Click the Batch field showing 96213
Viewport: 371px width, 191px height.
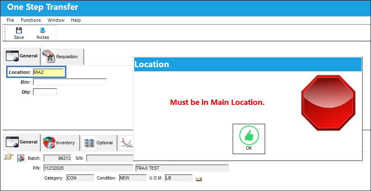click(57, 158)
